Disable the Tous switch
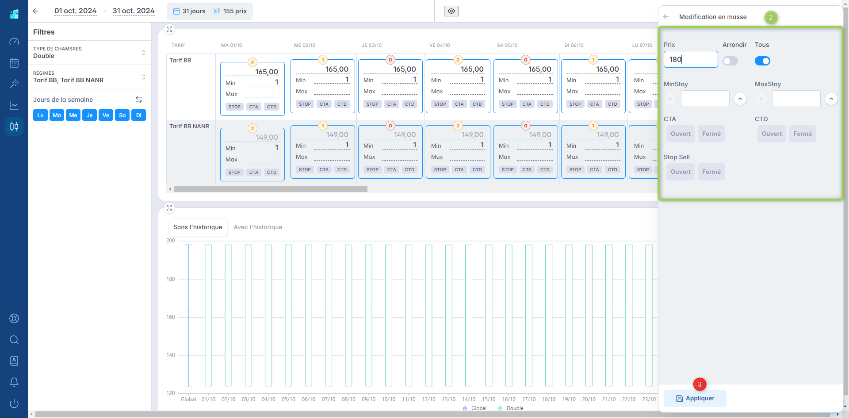The image size is (849, 418). (x=762, y=61)
